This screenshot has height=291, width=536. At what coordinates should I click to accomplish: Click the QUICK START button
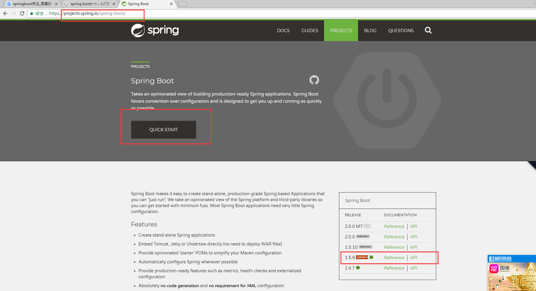tap(164, 130)
